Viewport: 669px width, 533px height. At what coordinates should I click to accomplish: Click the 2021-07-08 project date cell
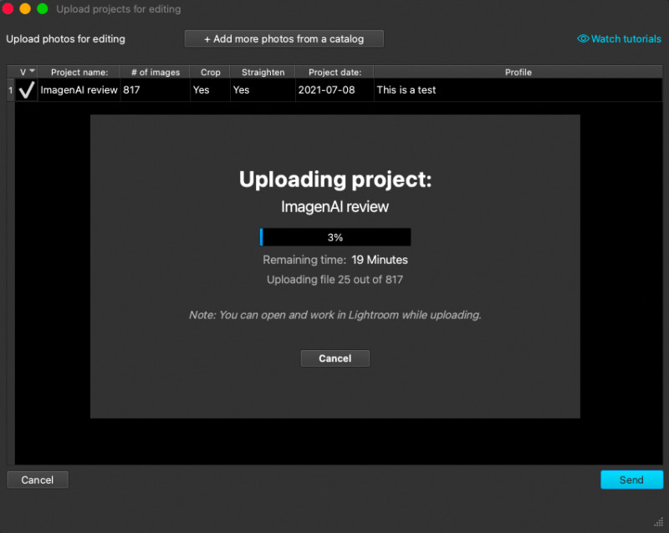(x=335, y=90)
